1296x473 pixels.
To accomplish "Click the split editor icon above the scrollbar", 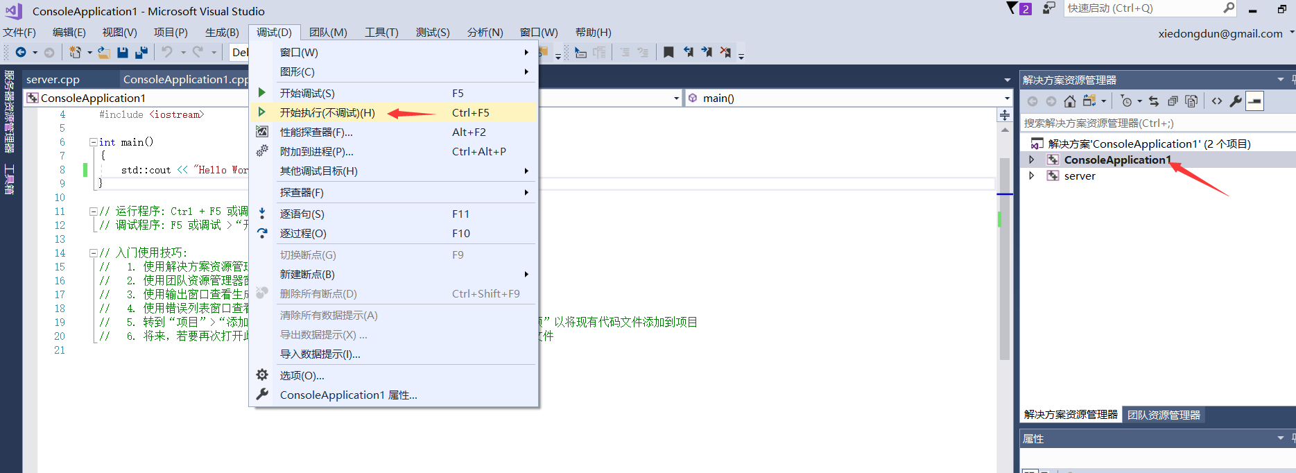I will [x=1005, y=115].
